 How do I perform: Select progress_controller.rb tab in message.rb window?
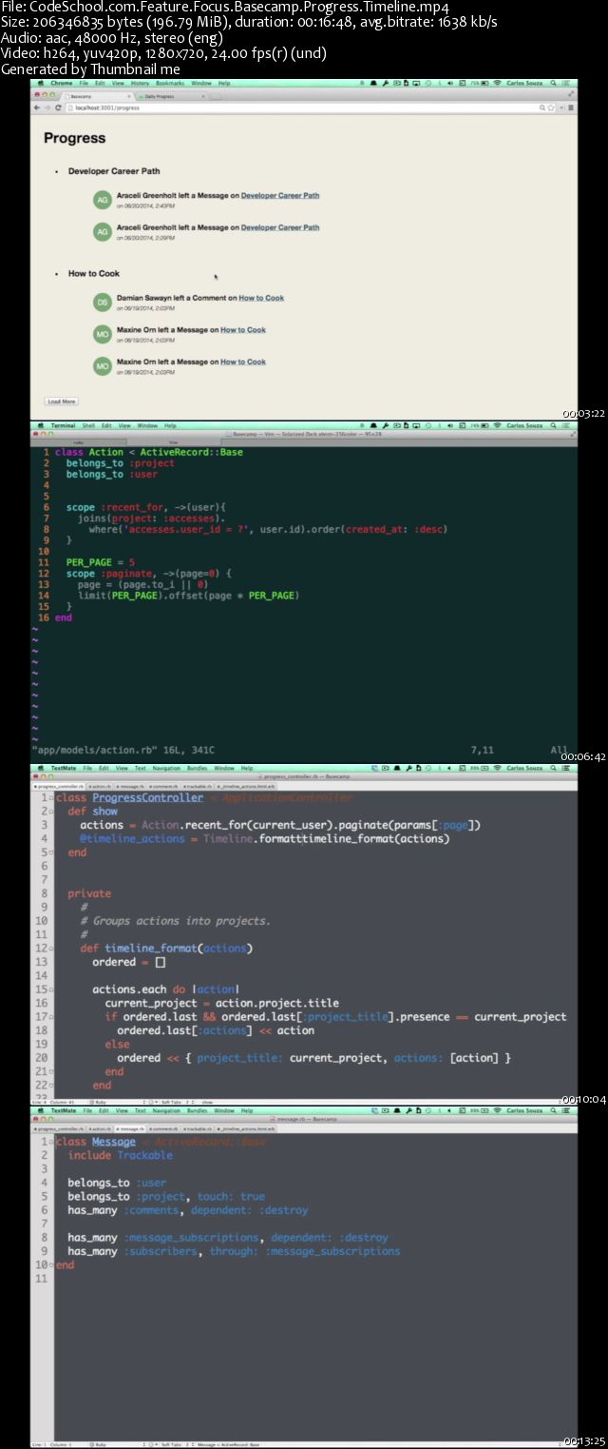(x=59, y=1128)
